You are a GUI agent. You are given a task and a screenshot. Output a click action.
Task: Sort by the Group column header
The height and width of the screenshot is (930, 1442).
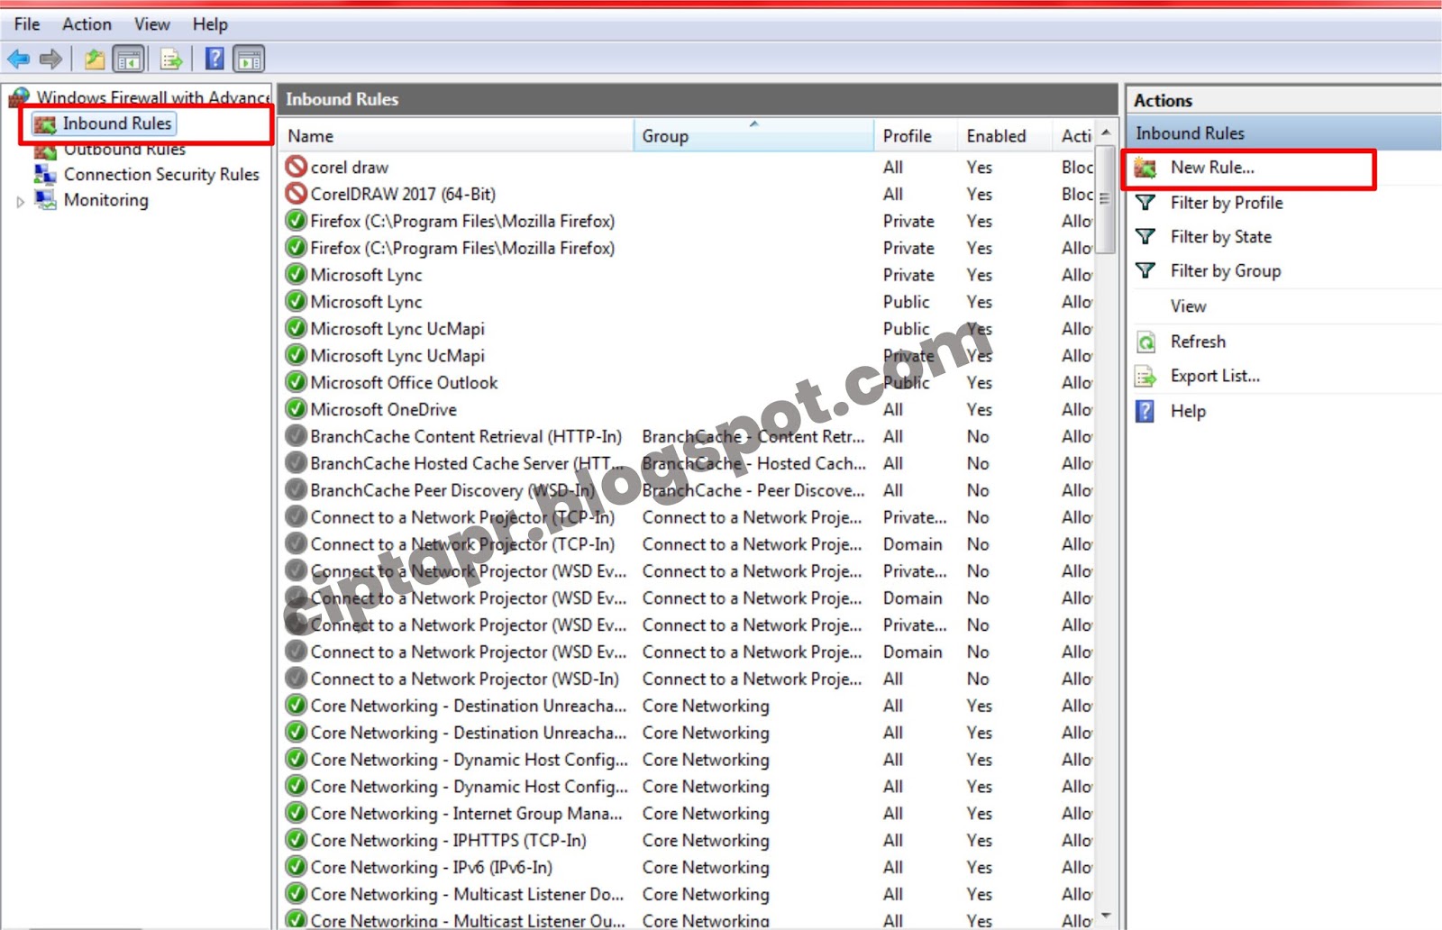click(753, 136)
